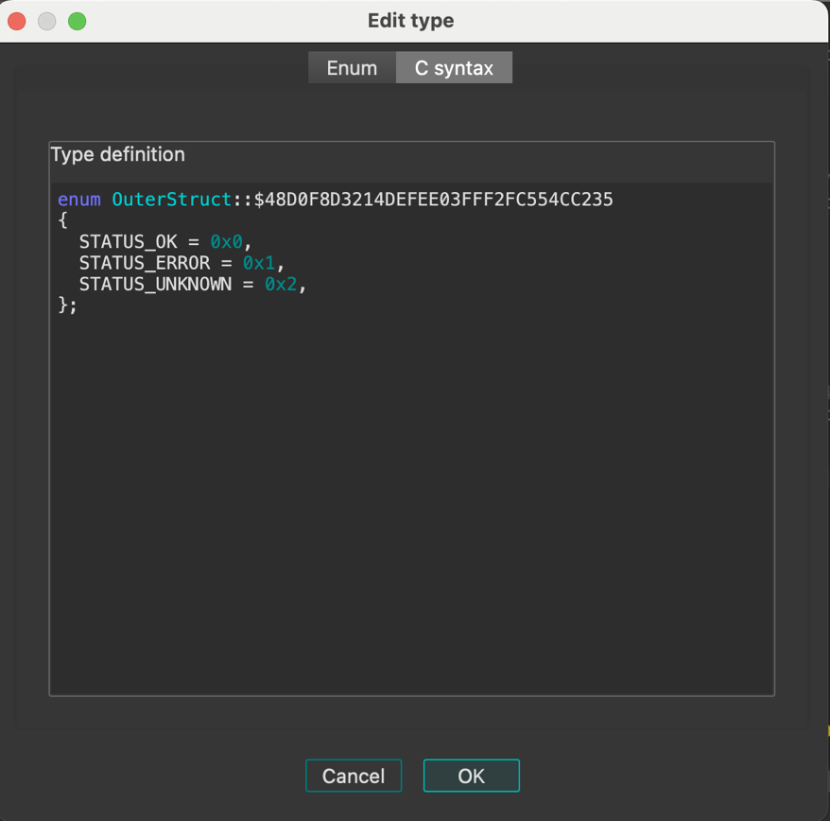Stay on the C syntax tab

click(454, 67)
